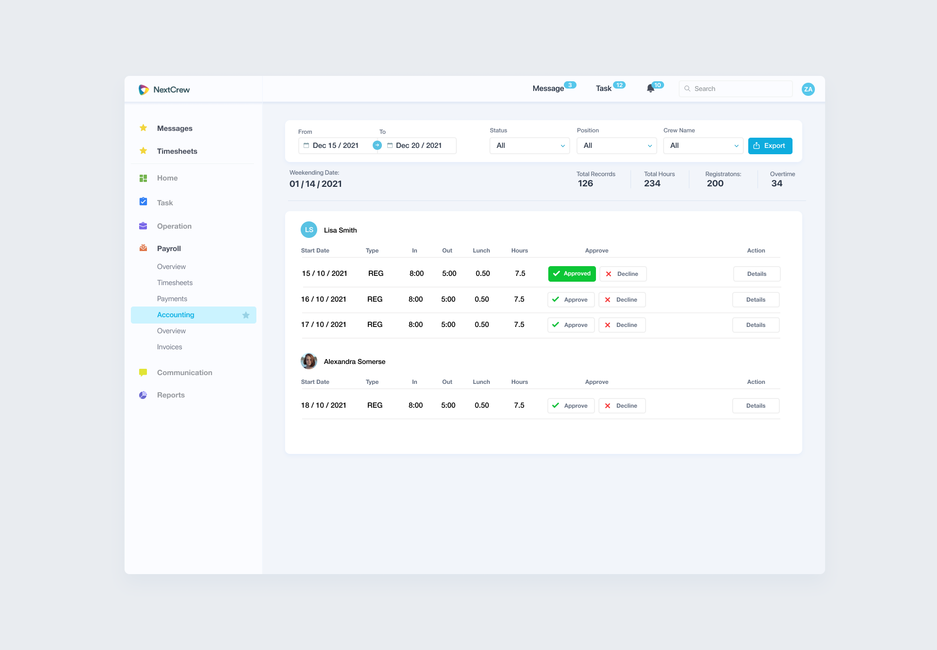
Task: Click the calendar icon in To date
Action: (390, 145)
